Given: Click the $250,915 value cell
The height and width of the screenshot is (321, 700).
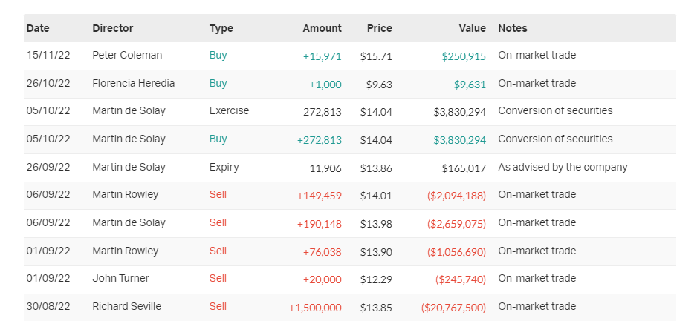Looking at the screenshot, I should 464,56.
